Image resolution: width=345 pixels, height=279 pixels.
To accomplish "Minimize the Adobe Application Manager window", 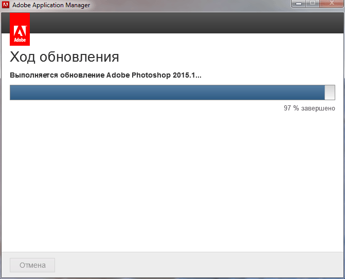I will 298,4.
